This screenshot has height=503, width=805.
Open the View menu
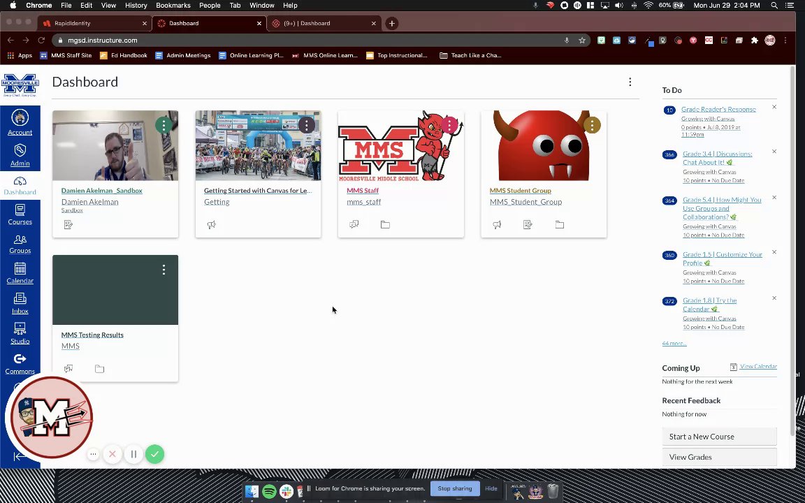(108, 5)
